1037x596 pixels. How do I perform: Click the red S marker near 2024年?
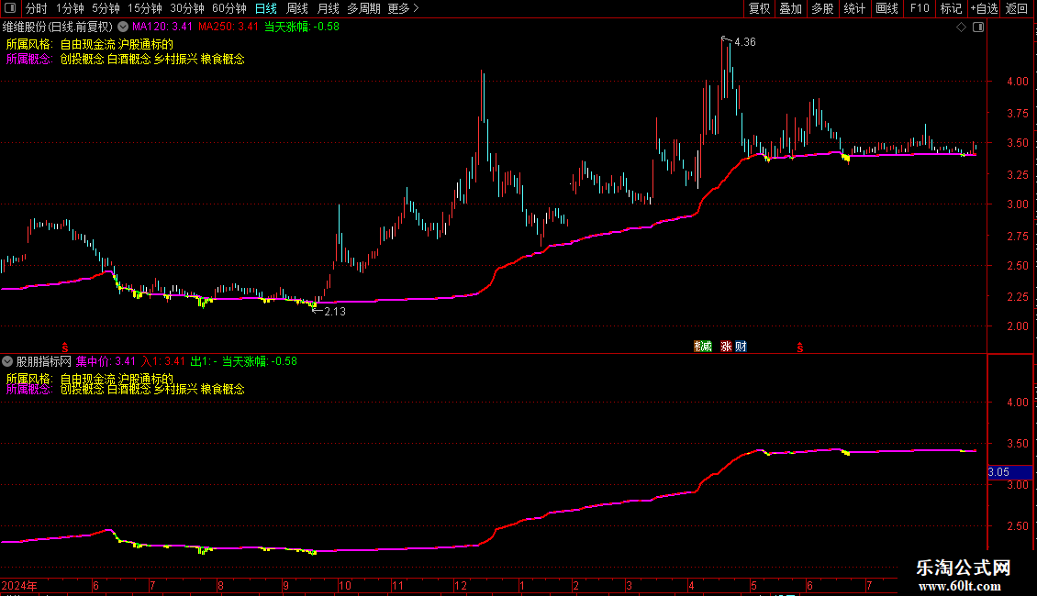pyautogui.click(x=65, y=348)
